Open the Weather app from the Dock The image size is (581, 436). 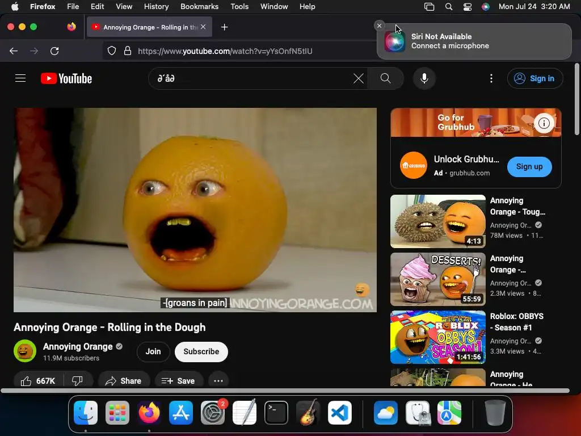(x=386, y=412)
